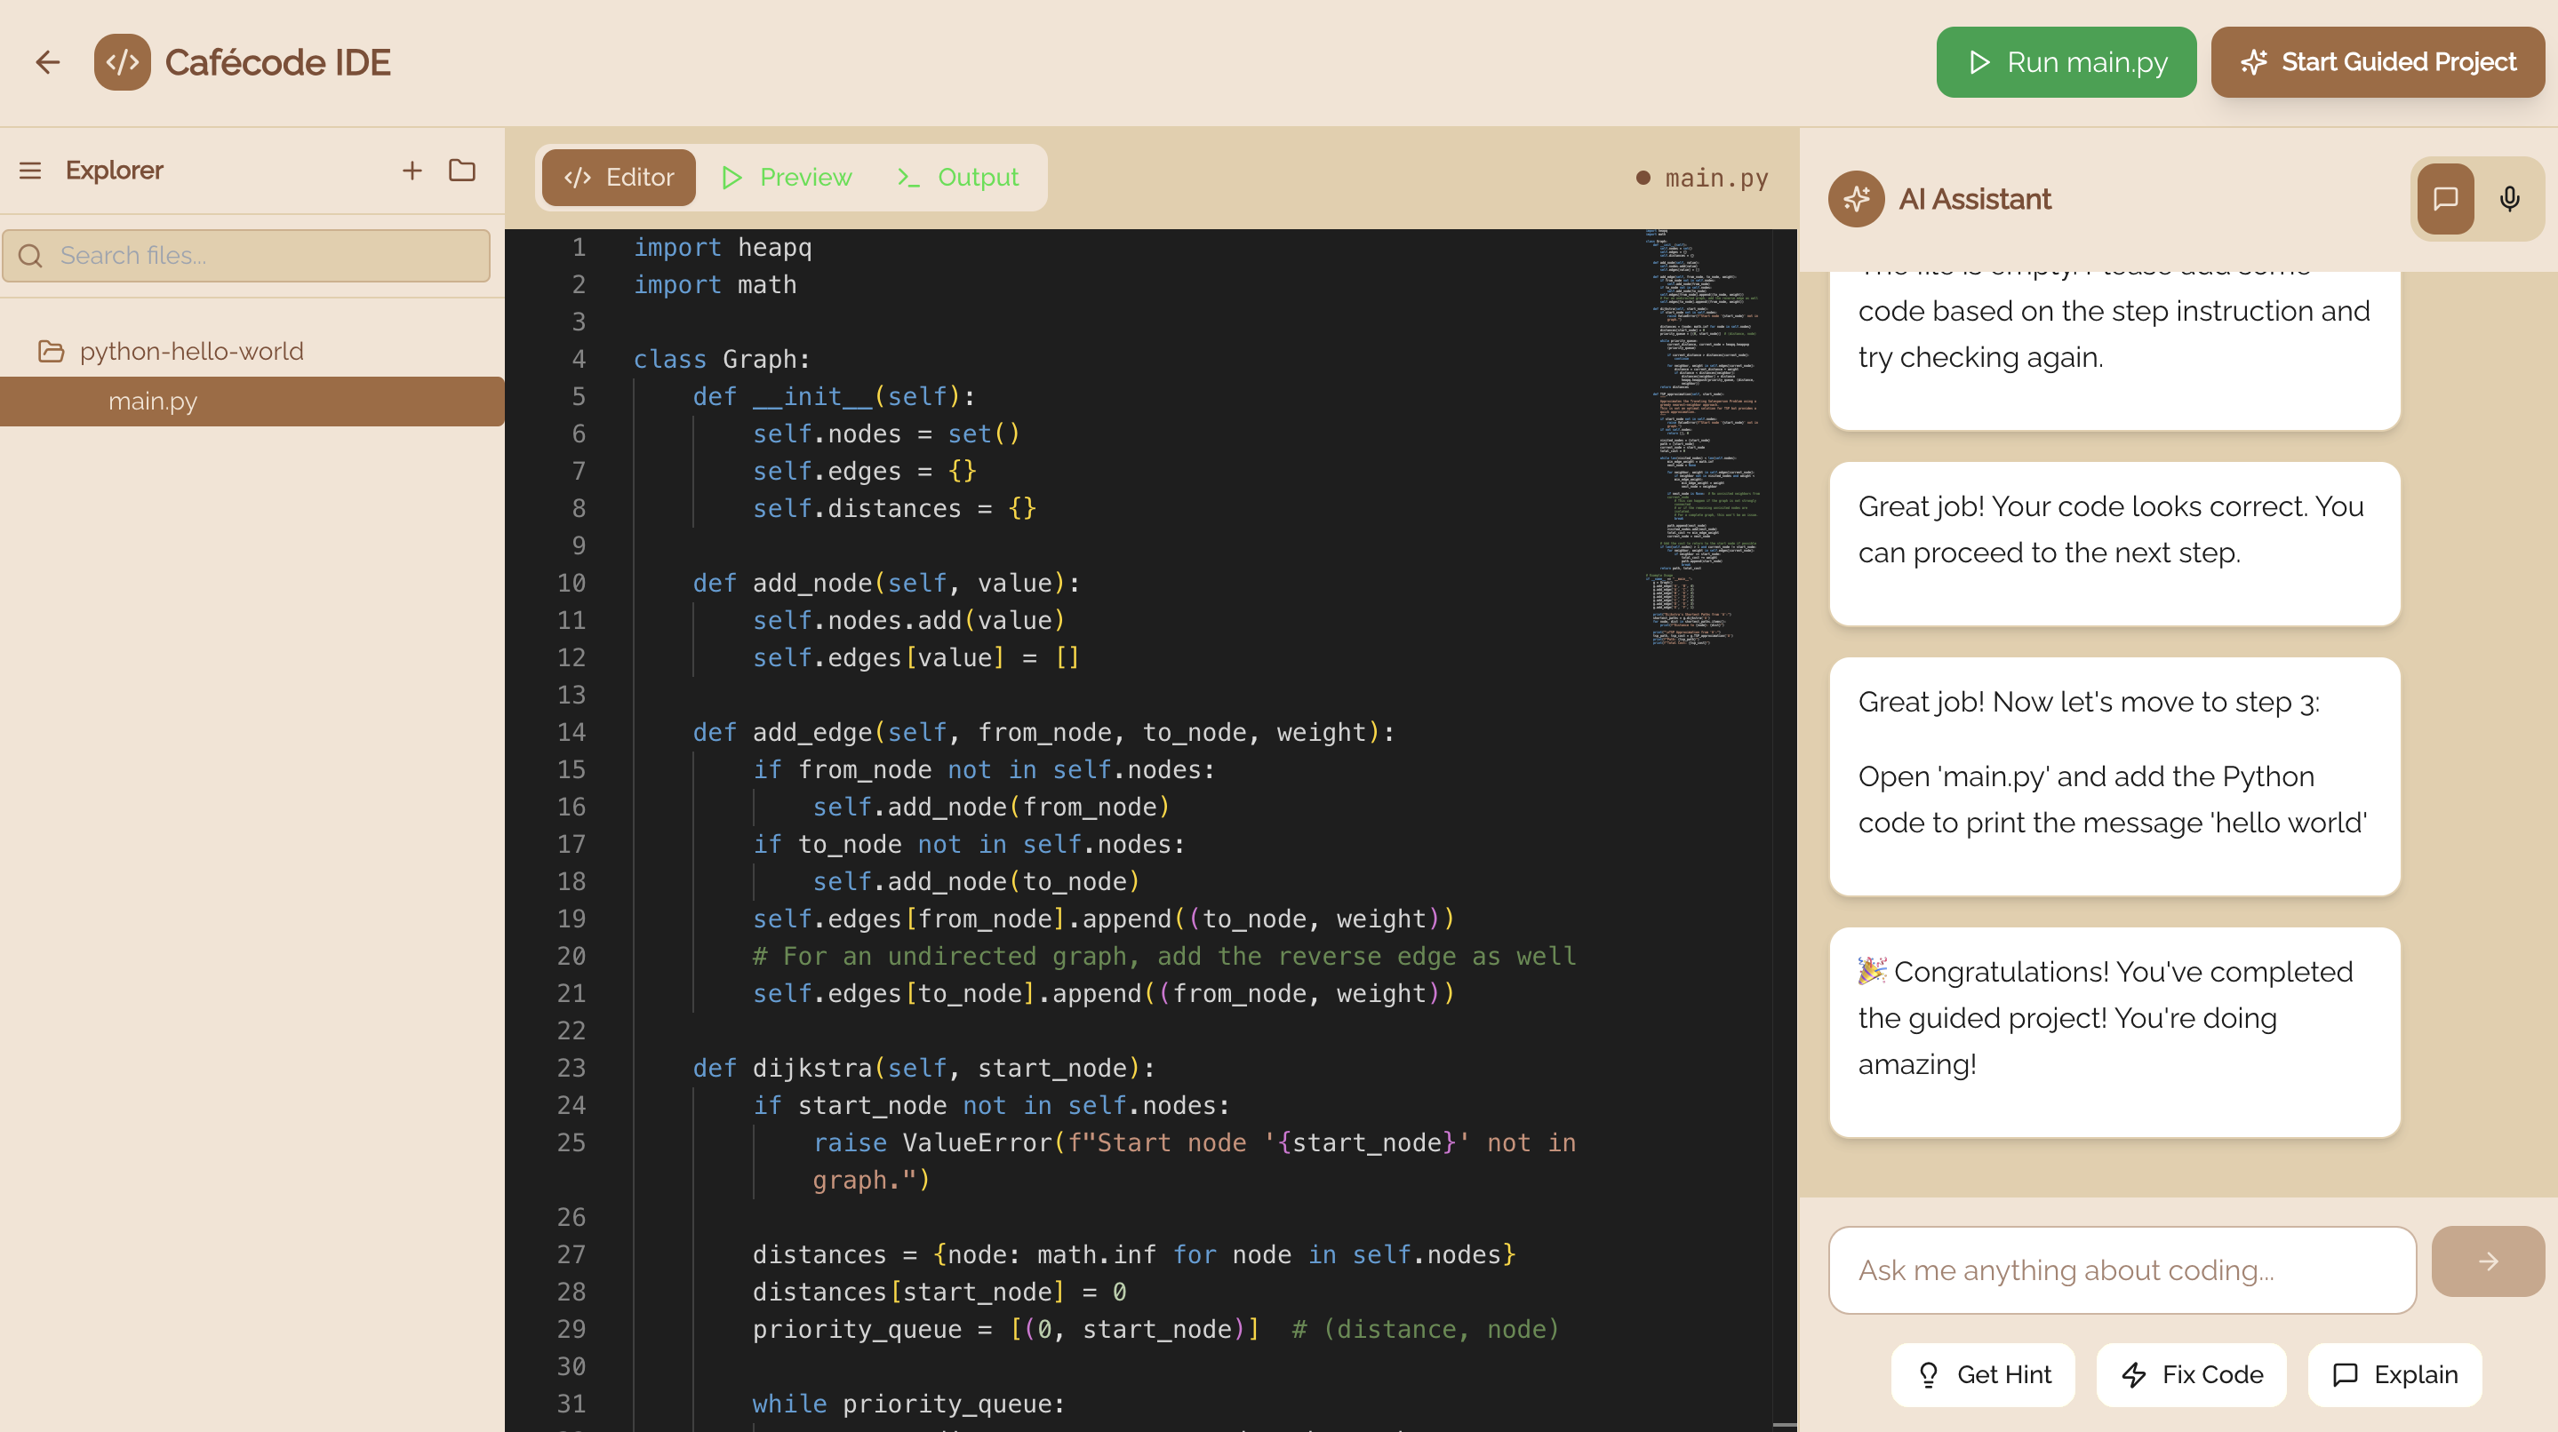Create a new folder in Explorer
Screen dimensions: 2558x1432
[462, 171]
